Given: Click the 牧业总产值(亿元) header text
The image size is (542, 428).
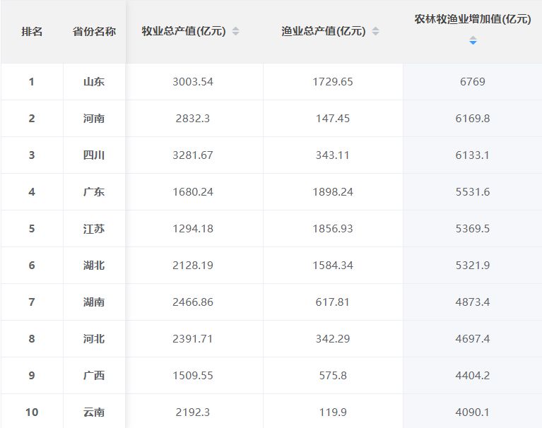Looking at the screenshot, I should 184,31.
